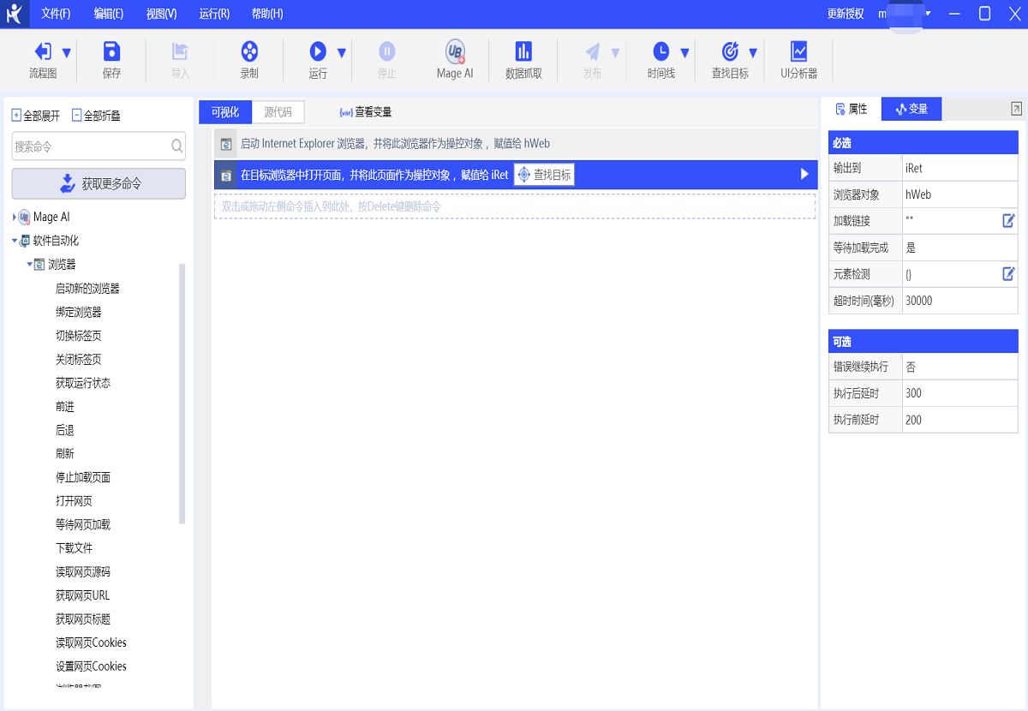Start recording with the 录制 icon

tap(249, 52)
